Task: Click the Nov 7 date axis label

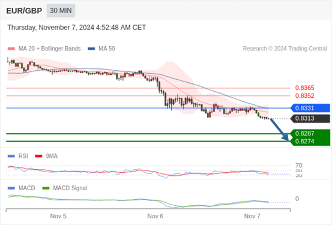Action: tap(252, 216)
